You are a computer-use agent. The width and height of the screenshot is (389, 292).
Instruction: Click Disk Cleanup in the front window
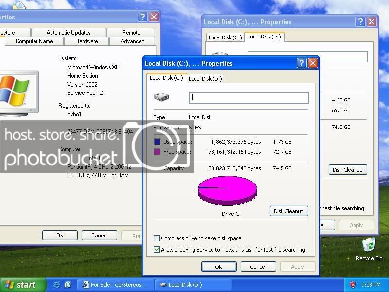point(289,211)
